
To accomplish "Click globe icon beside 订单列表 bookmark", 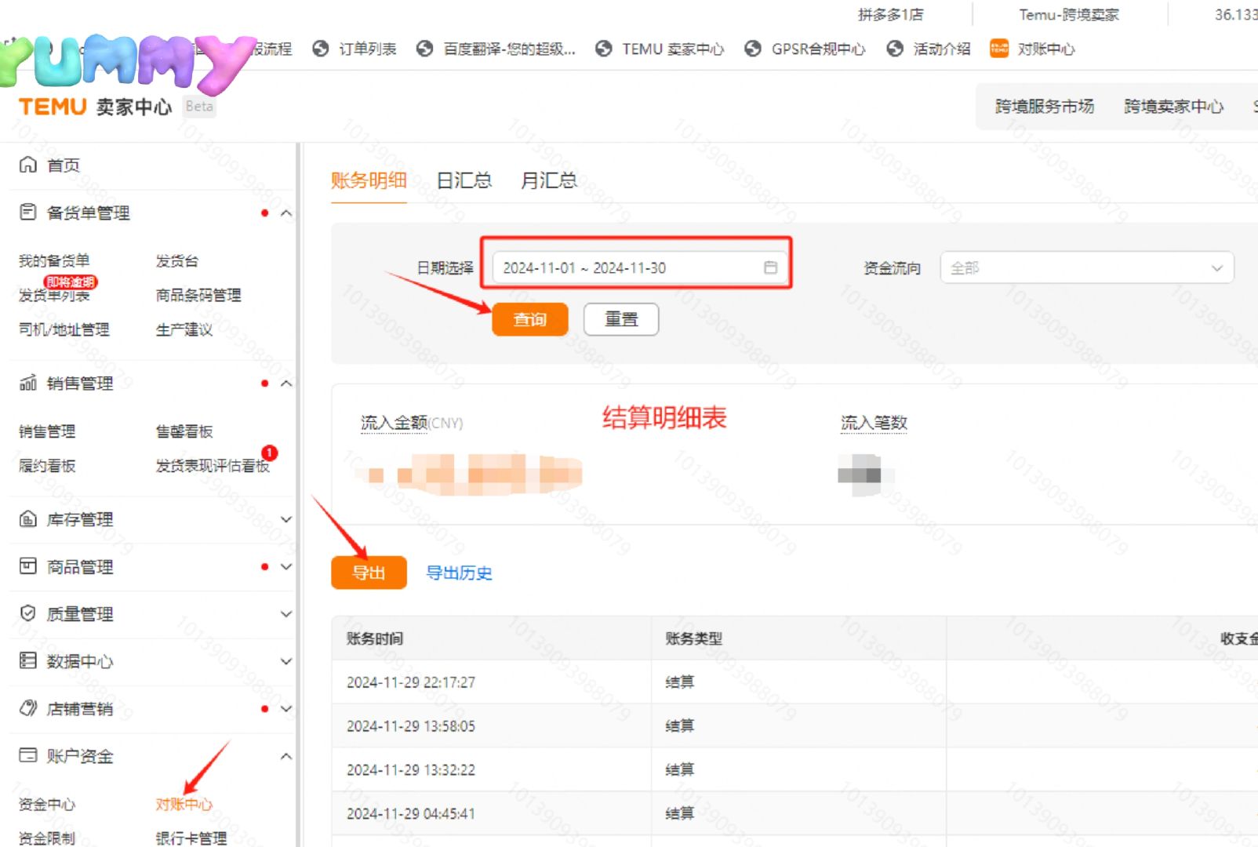I will click(320, 49).
